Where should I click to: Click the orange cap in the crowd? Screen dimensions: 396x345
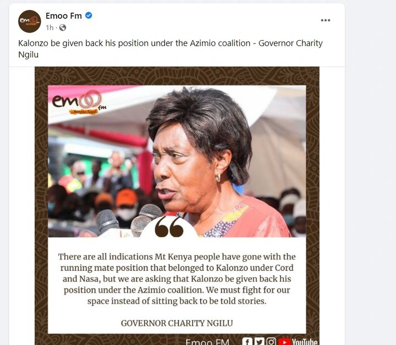[127, 197]
